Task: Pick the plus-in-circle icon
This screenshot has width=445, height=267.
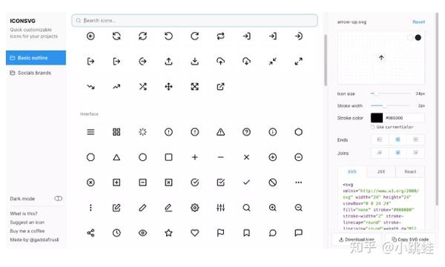Action: [x=272, y=157]
